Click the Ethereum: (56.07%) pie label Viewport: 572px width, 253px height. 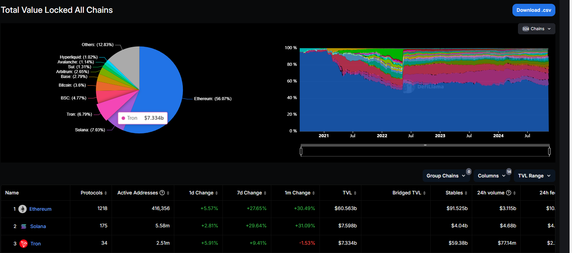pyautogui.click(x=213, y=99)
